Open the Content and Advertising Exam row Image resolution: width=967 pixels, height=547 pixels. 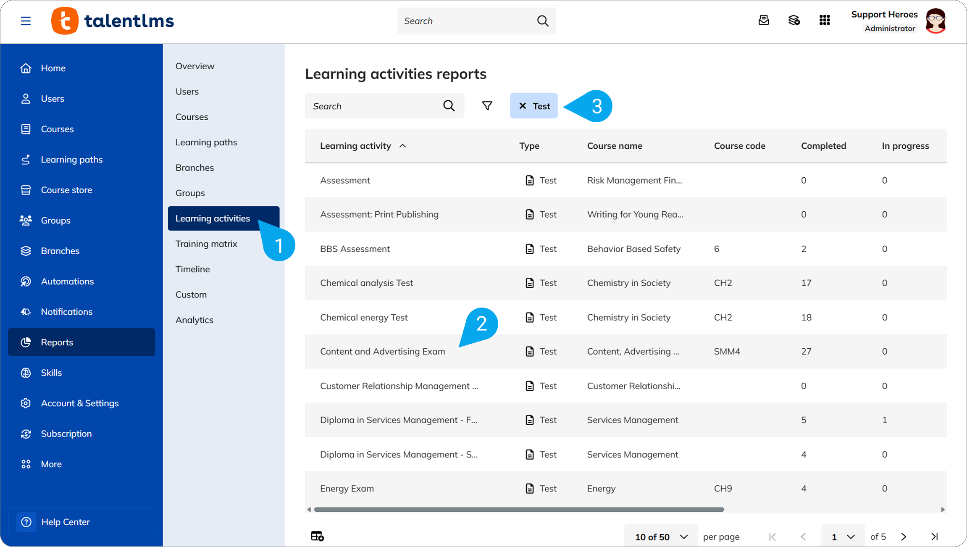(626, 351)
